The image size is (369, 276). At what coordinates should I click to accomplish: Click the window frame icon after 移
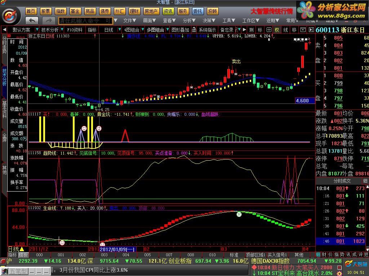303,29
